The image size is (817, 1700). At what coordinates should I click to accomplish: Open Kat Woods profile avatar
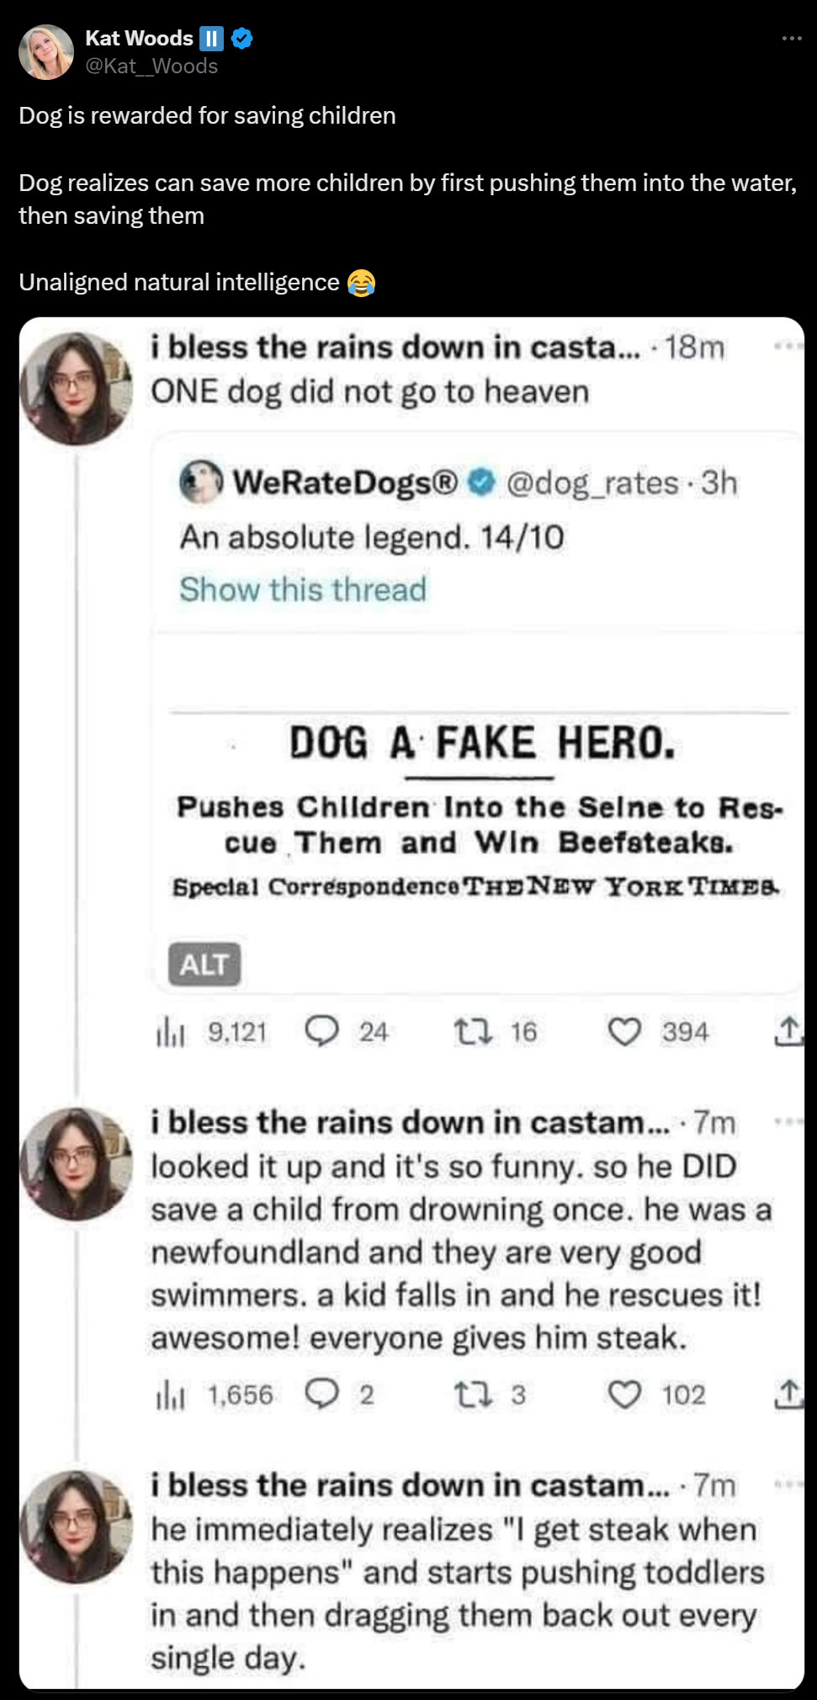[46, 52]
